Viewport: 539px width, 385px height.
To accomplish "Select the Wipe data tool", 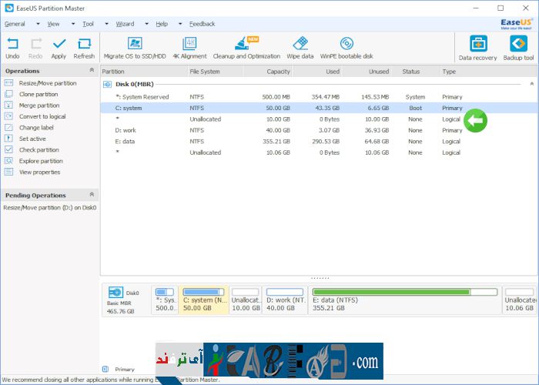I will [300, 47].
